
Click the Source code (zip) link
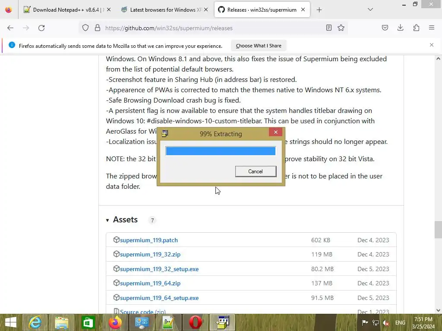tap(143, 312)
